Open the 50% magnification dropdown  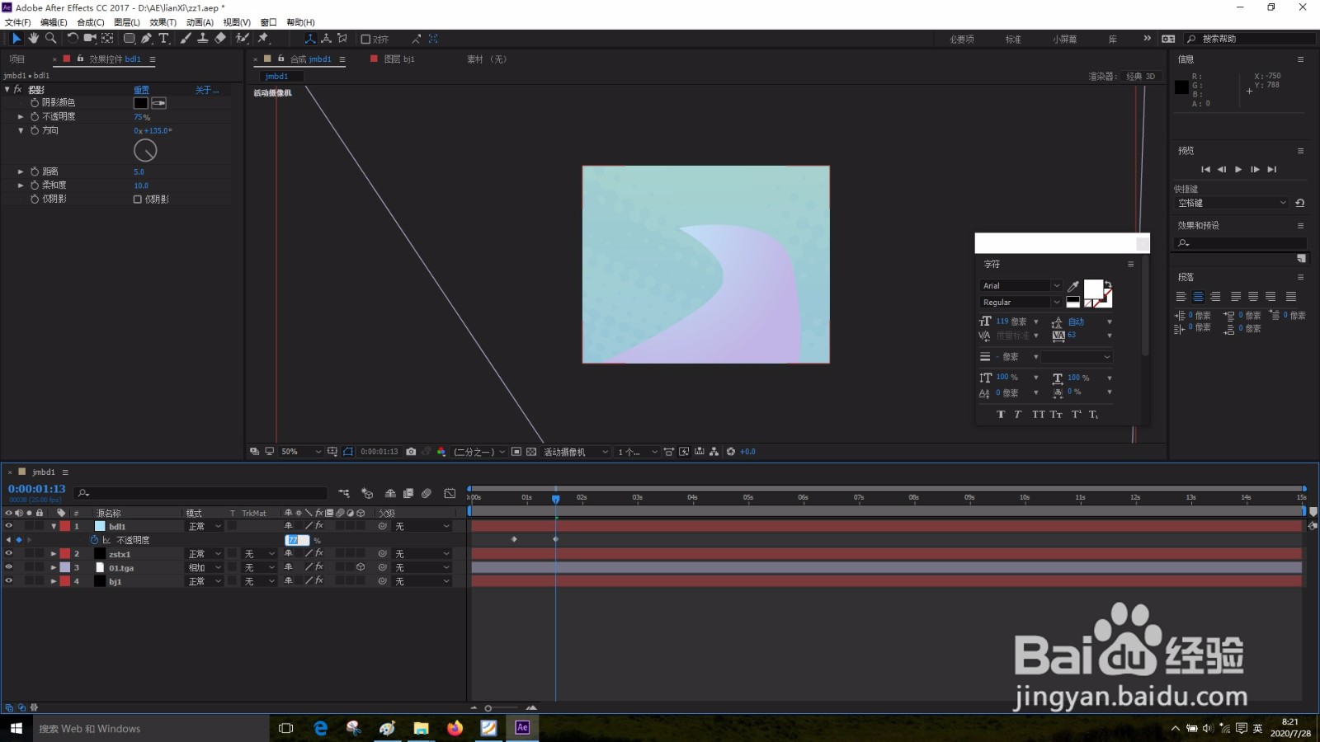coord(301,452)
